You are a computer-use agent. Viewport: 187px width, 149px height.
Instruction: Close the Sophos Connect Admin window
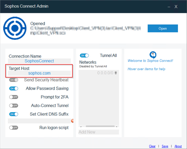(x=176, y=7)
